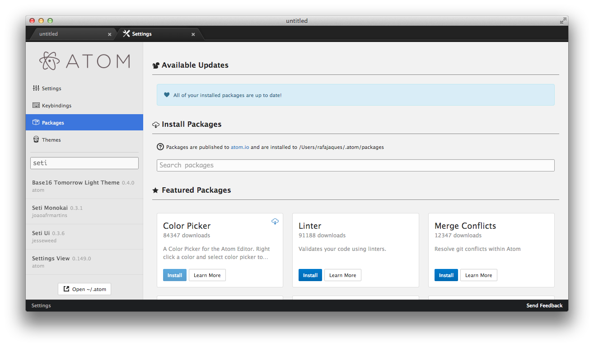Open the Keybindings section
594x347 pixels.
pos(84,106)
